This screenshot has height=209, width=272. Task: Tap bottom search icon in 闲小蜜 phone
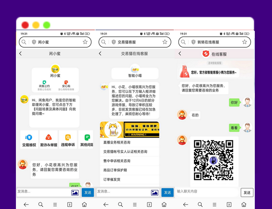click(x=41, y=205)
